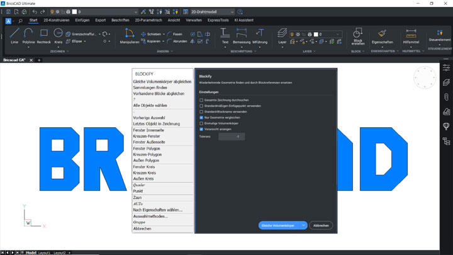Click the Grenzschraffur hatch tool
453x255 pixels.
pos(81,34)
